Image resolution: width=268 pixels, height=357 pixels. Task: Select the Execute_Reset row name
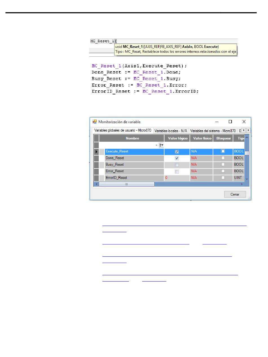coord(134,152)
